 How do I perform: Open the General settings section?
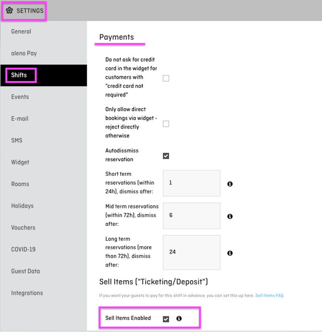click(x=21, y=32)
